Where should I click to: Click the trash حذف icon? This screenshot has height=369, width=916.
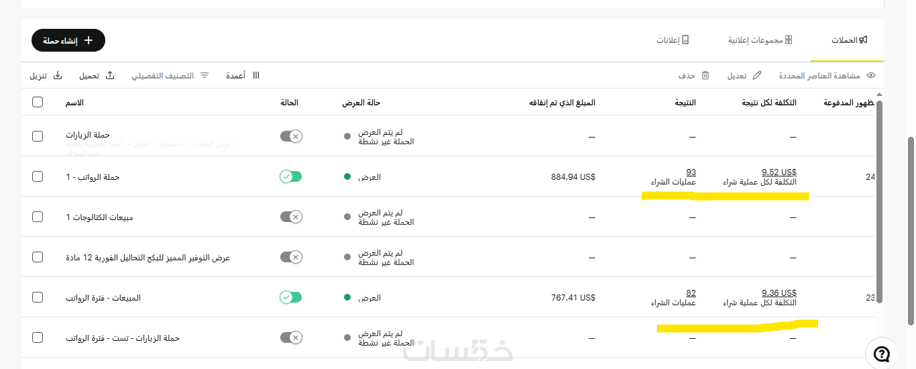(x=705, y=76)
